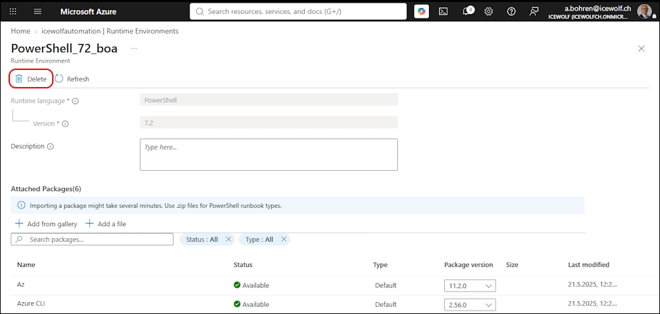Click the disabled PowerShell runtime language field

click(269, 100)
